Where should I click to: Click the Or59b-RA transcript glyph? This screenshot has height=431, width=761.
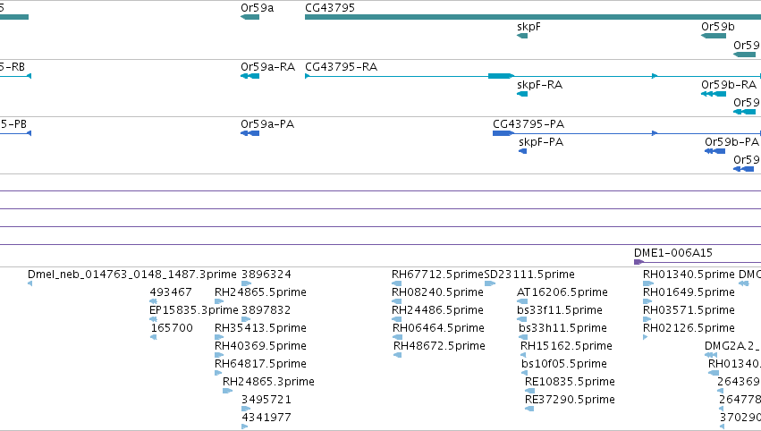coord(714,94)
